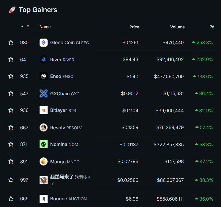The height and width of the screenshot is (207, 221).
Task: Click the volume $558,606,111
Action: coord(170,199)
